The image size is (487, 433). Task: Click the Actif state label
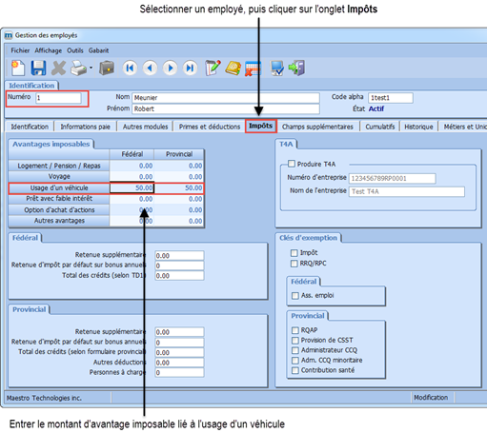coord(376,108)
